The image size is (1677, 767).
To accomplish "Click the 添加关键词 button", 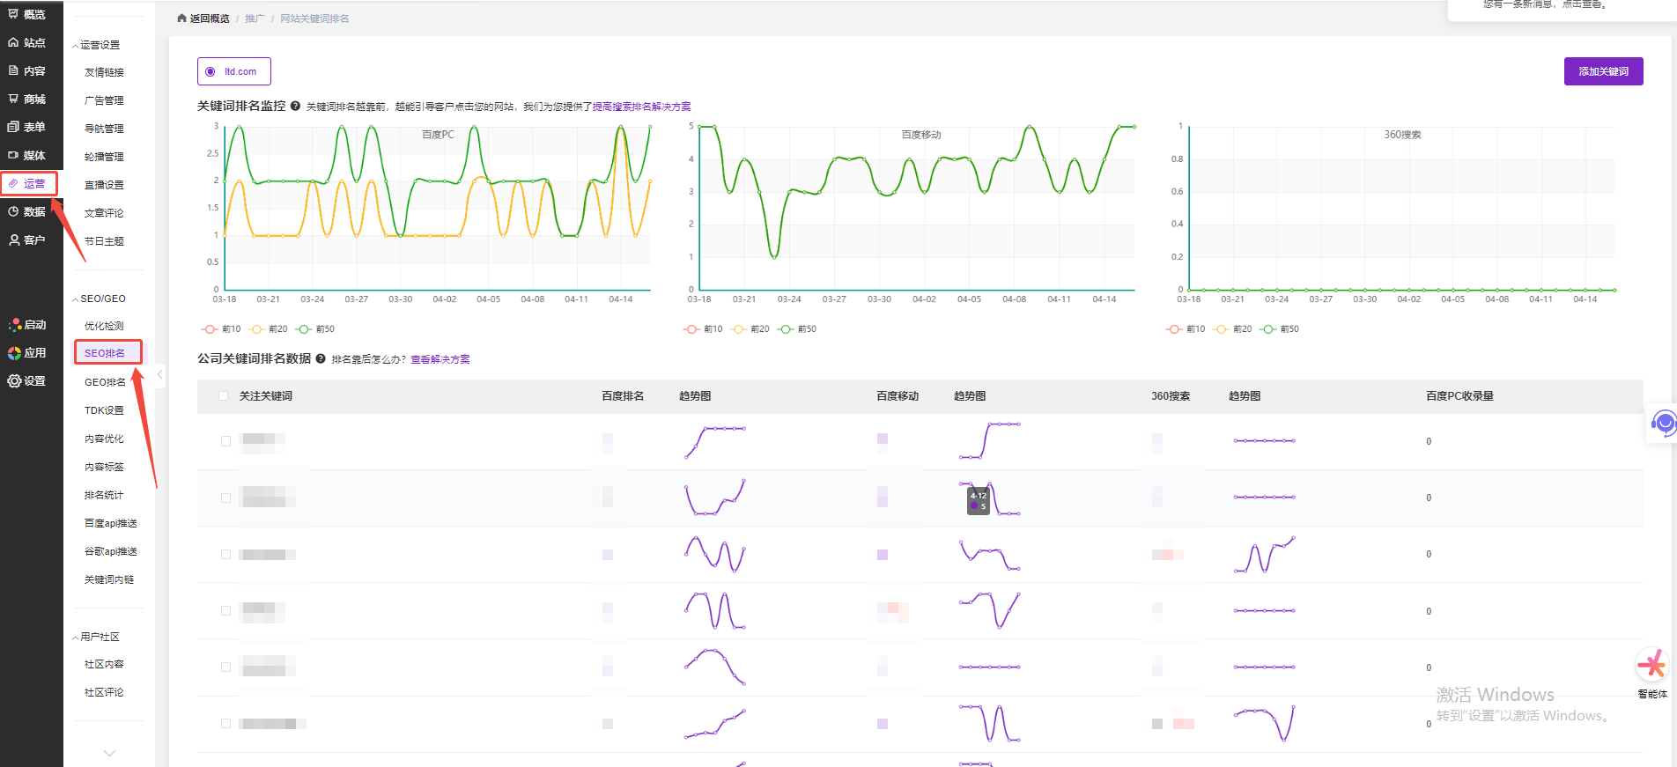I will pyautogui.click(x=1603, y=71).
